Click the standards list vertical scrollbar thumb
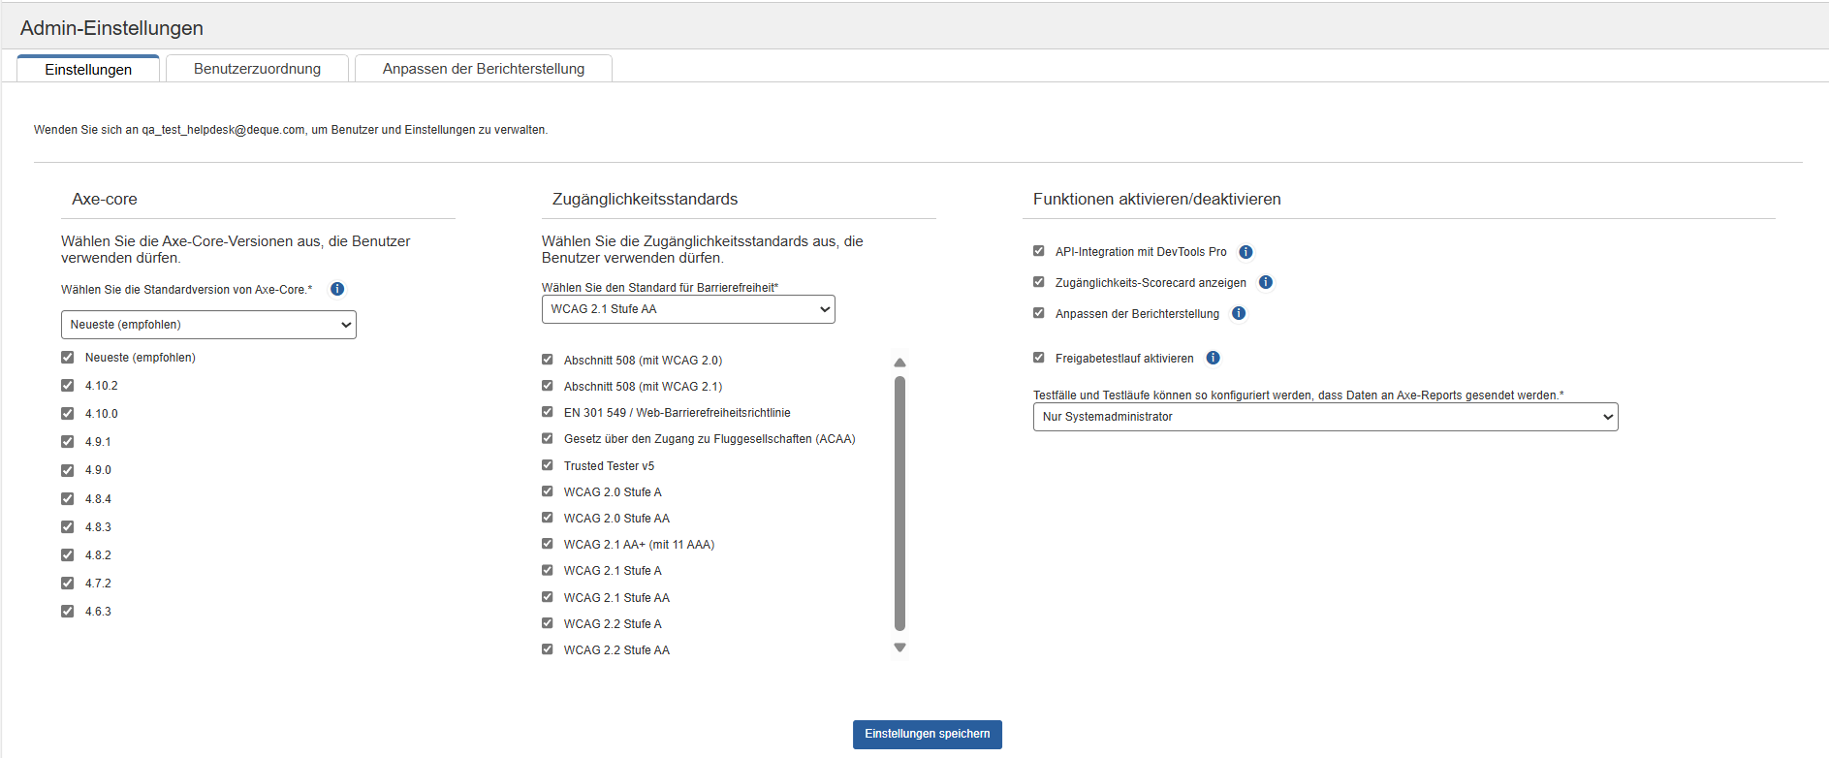1829x758 pixels. (x=899, y=504)
